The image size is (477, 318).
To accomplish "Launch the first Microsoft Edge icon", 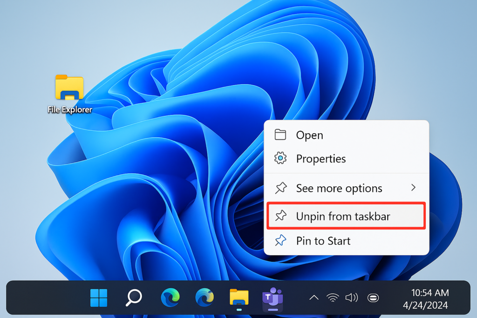I will (x=170, y=298).
